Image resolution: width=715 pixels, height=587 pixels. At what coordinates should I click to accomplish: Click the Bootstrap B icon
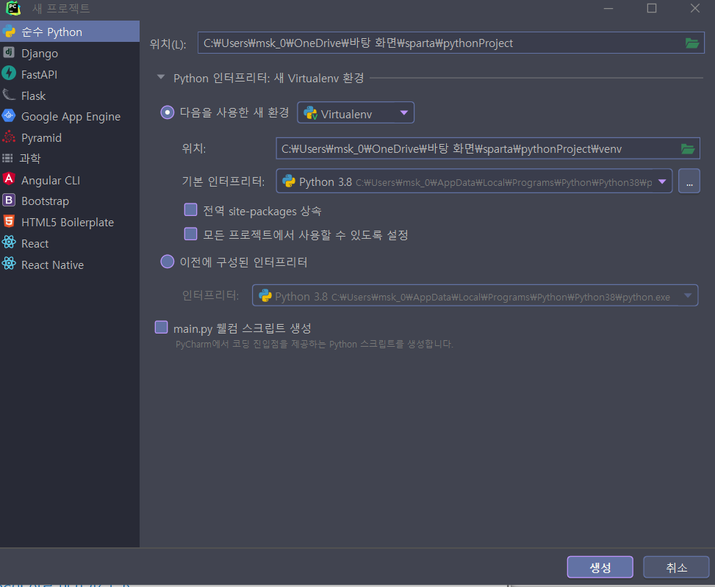[9, 200]
